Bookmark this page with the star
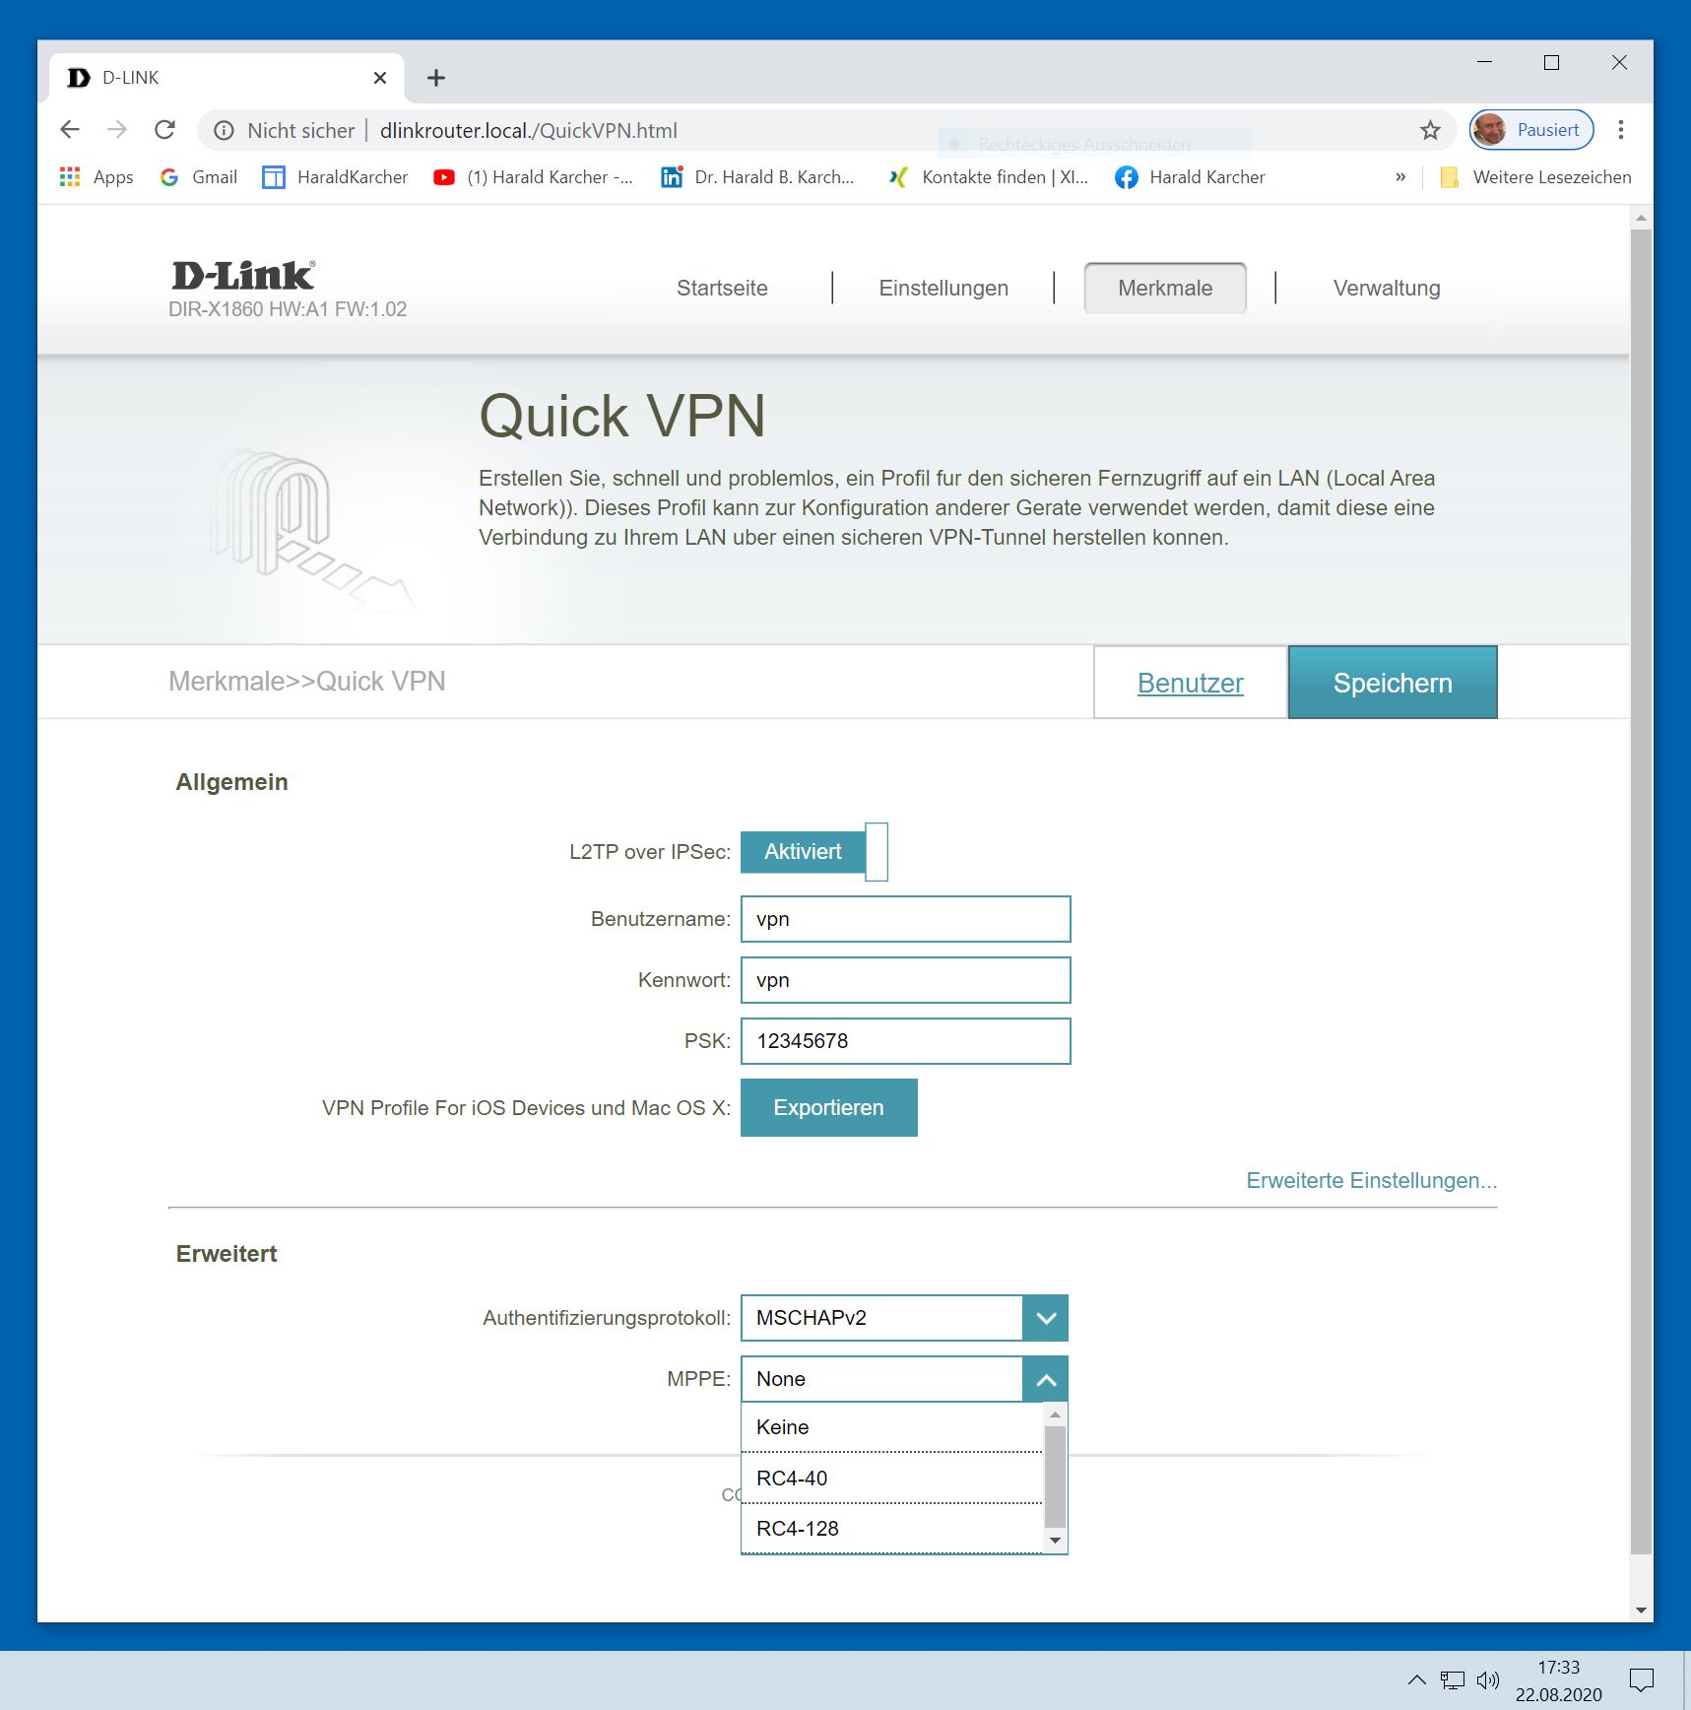Image resolution: width=1691 pixels, height=1710 pixels. tap(1430, 130)
